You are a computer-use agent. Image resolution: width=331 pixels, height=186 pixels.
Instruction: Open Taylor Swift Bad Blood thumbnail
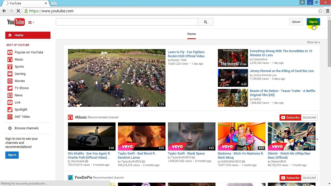click(x=142, y=136)
